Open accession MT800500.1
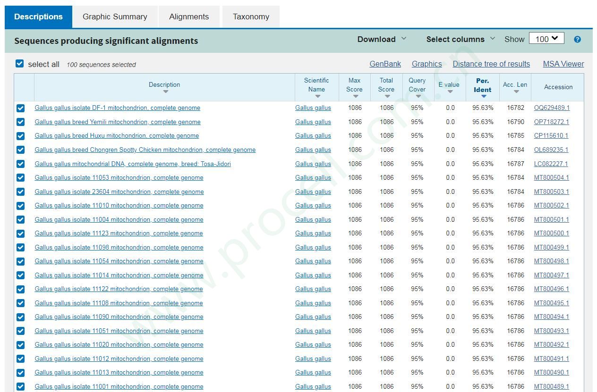Image resolution: width=597 pixels, height=392 pixels. click(552, 234)
